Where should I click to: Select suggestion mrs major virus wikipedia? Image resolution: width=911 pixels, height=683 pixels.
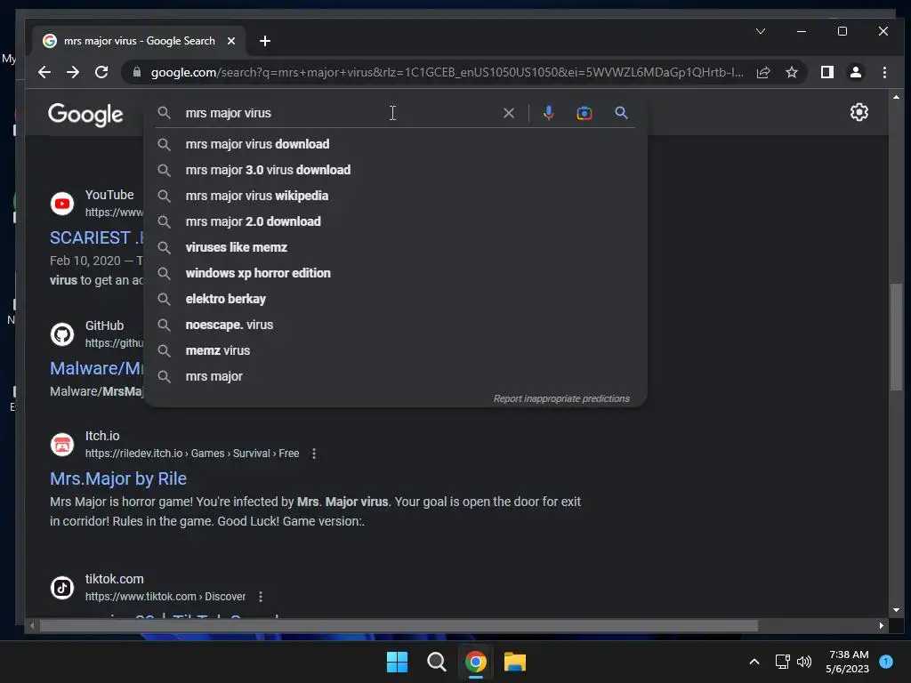click(395, 196)
